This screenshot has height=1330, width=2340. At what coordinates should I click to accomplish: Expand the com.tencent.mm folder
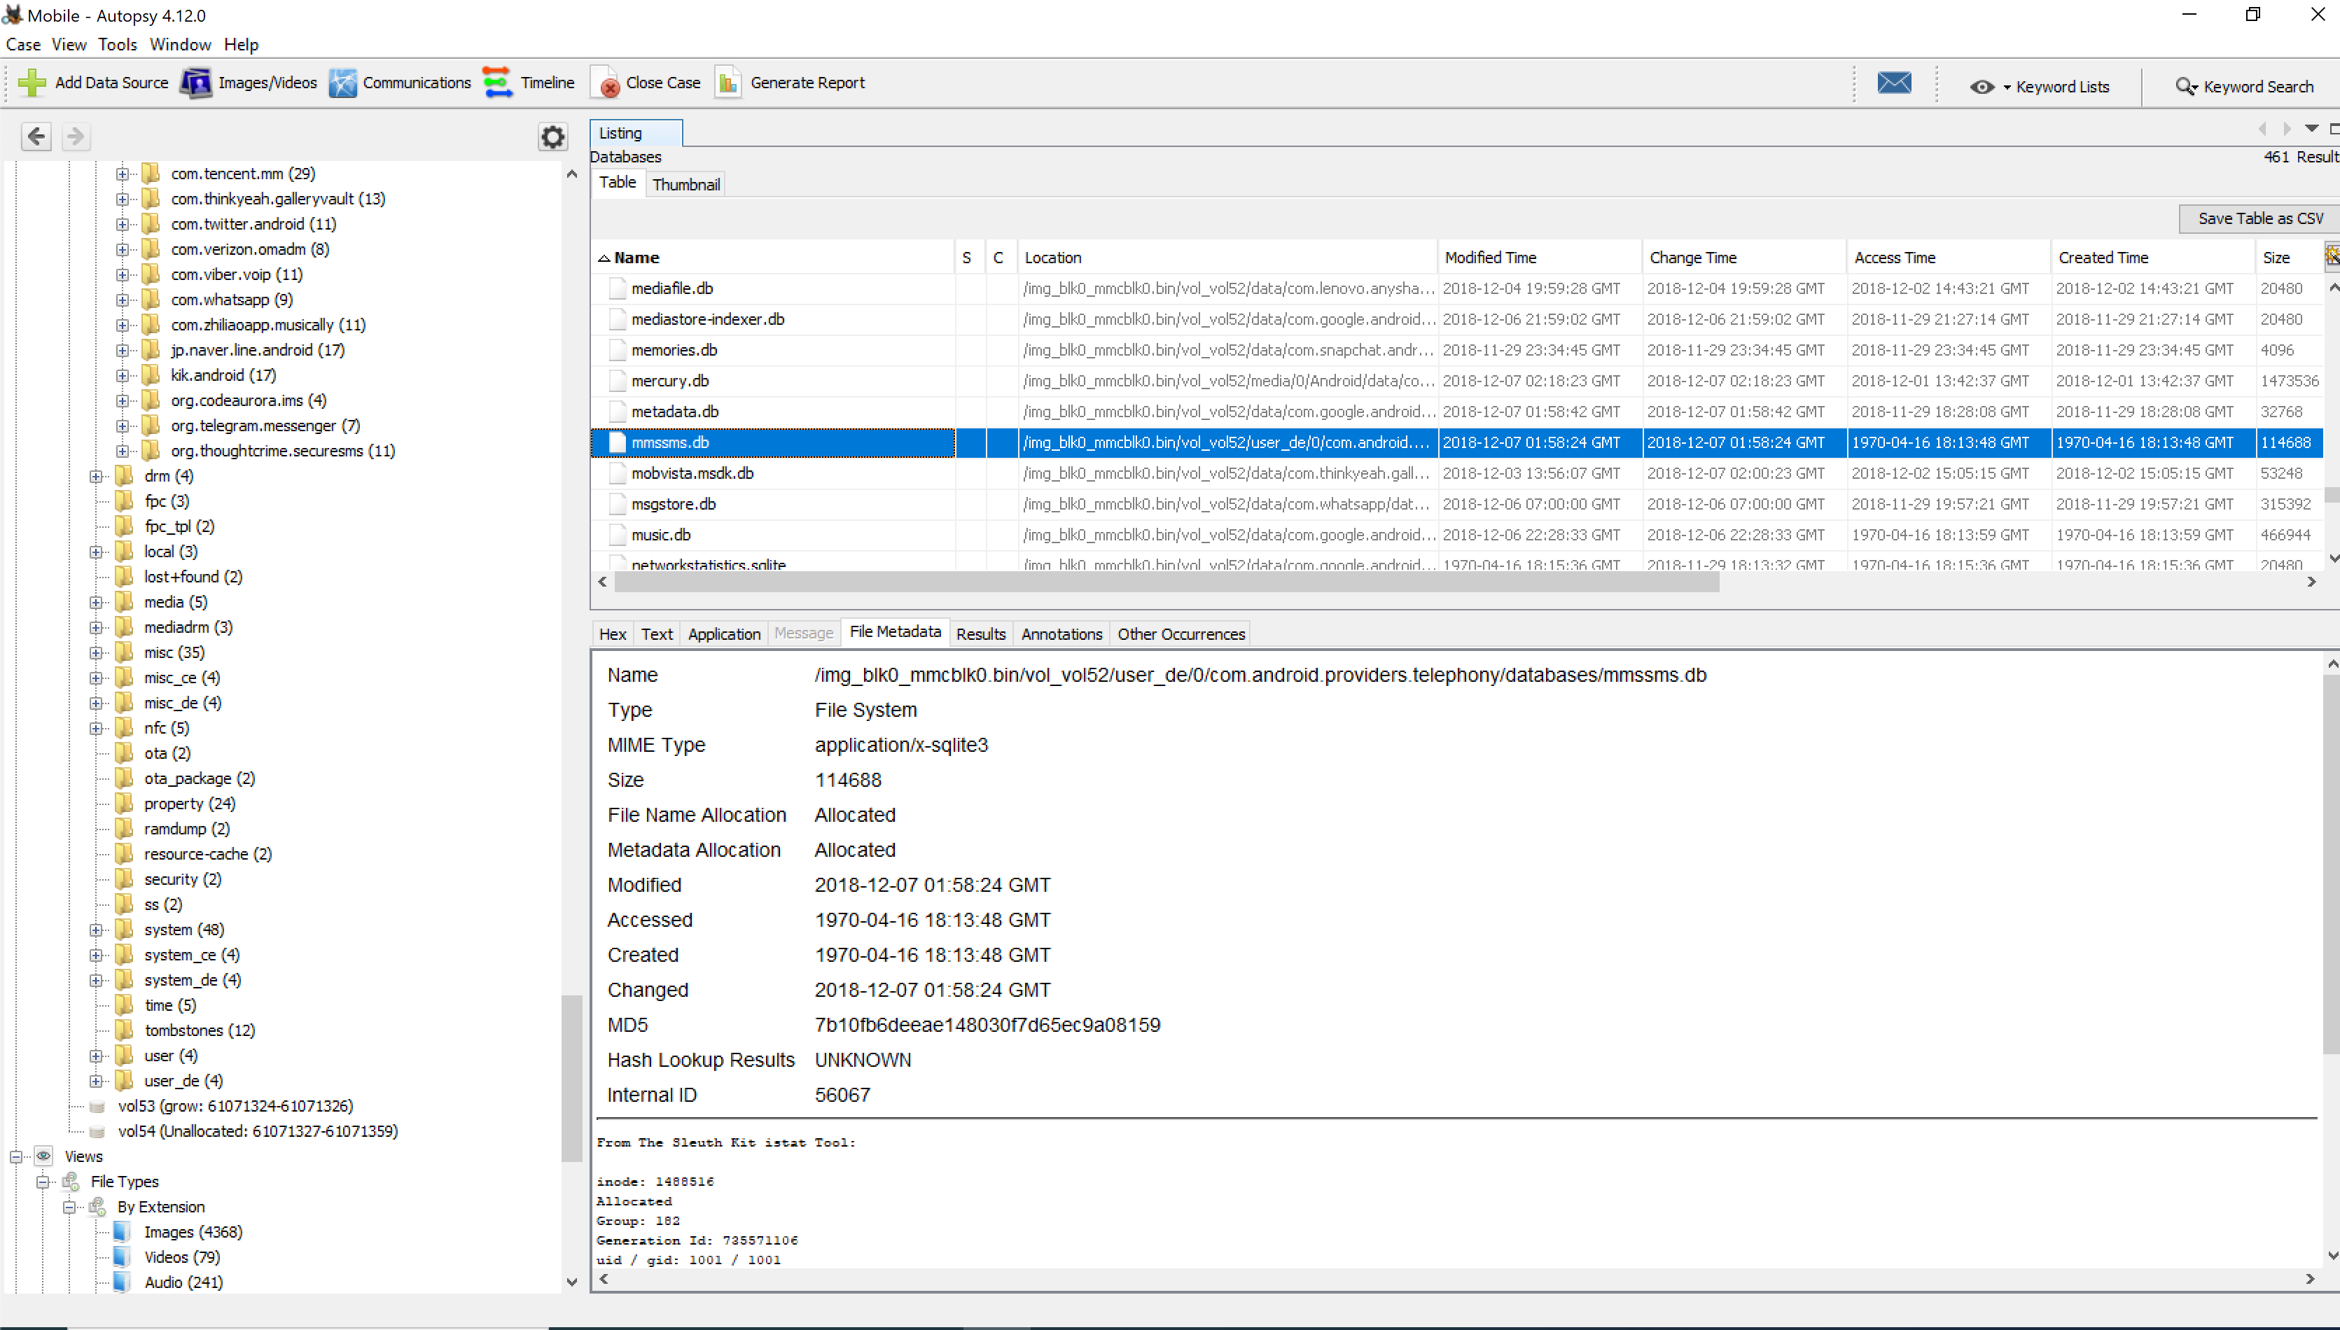123,174
